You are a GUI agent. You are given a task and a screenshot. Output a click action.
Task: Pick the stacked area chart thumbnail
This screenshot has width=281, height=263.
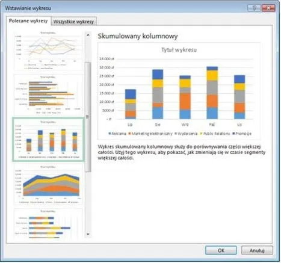coord(48,184)
